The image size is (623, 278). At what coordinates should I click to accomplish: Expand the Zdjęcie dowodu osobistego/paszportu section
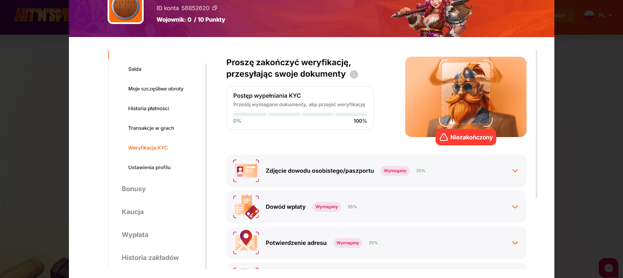[x=515, y=171]
